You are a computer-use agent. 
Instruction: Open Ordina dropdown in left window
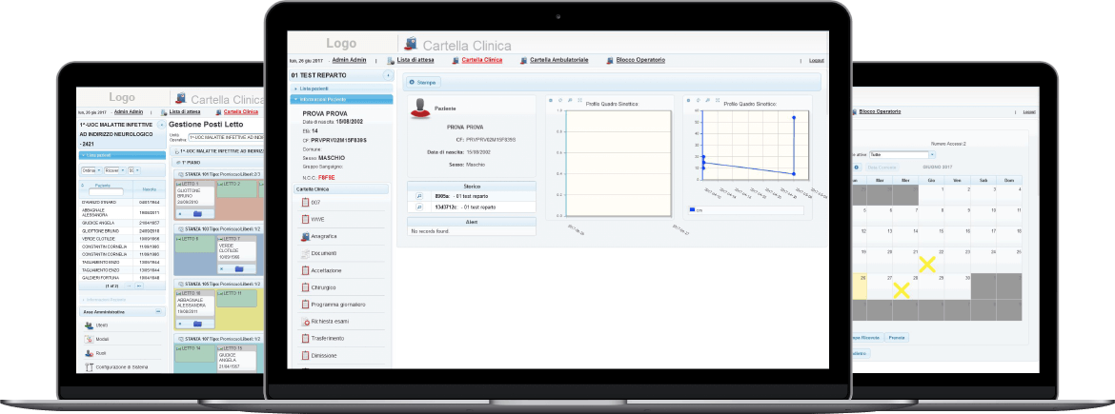[x=91, y=170]
